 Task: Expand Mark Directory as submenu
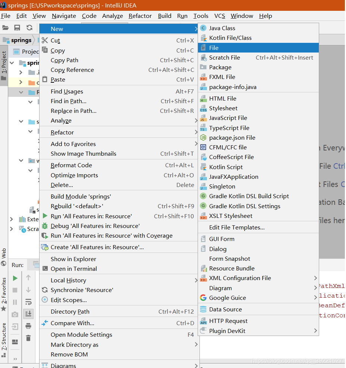tap(119, 345)
